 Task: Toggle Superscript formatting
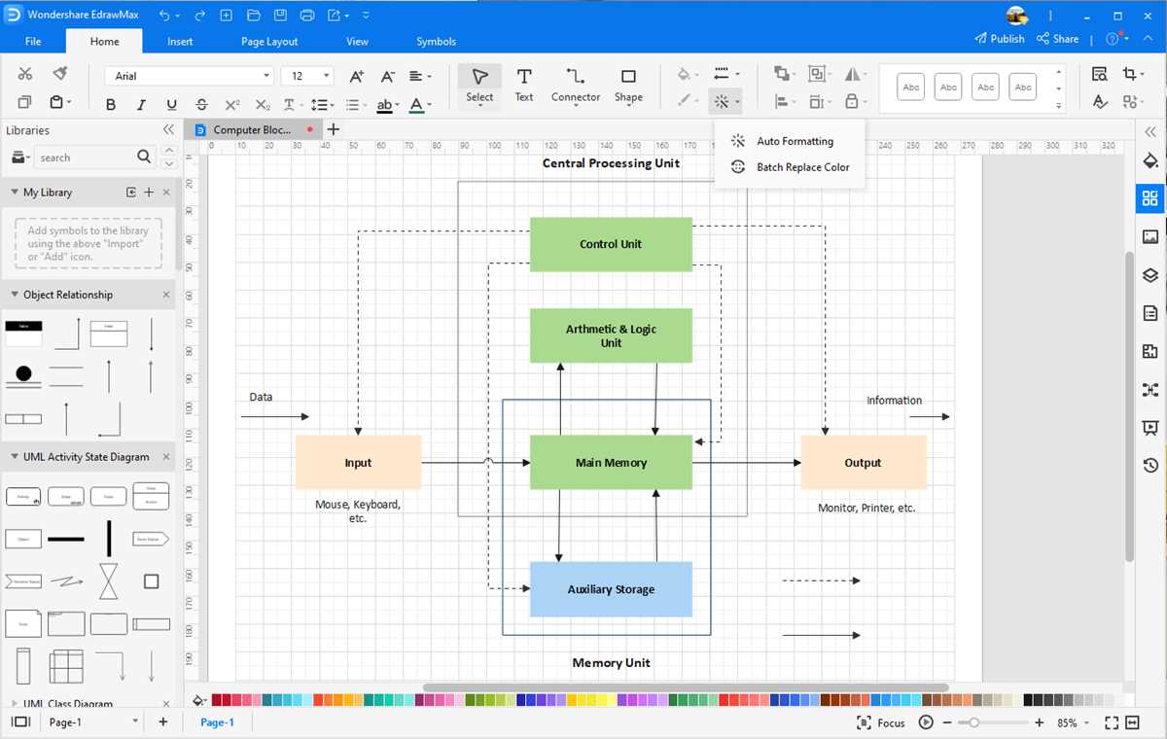click(x=231, y=105)
